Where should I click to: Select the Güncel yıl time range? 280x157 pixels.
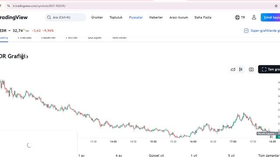(x=156, y=155)
